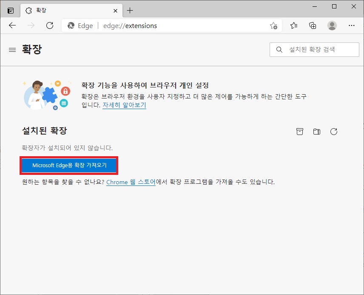Open the user profile menu

click(332, 25)
